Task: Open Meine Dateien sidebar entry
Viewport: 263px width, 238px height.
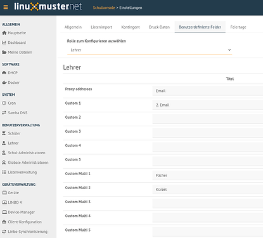Action: [20, 52]
